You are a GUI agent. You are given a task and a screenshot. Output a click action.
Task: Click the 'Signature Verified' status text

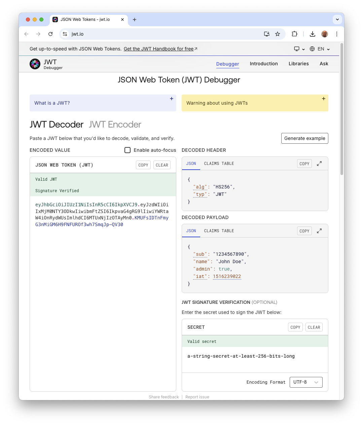57,191
